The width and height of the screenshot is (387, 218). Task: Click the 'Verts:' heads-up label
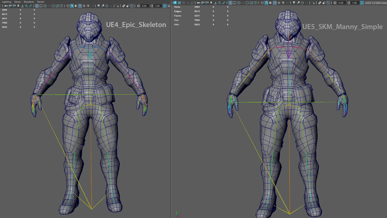coord(177,7)
